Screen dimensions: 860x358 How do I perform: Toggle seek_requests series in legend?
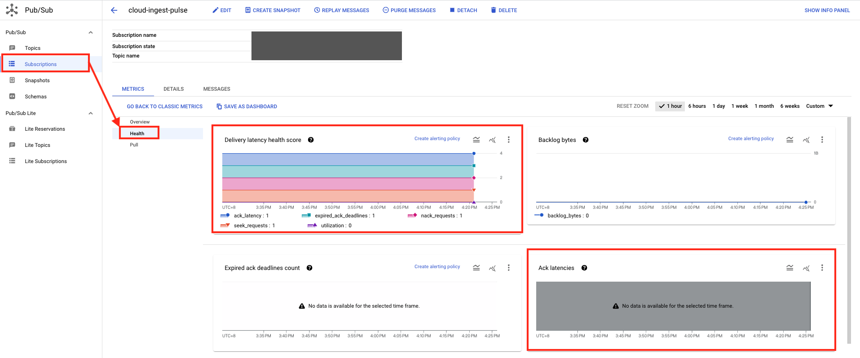click(x=247, y=225)
